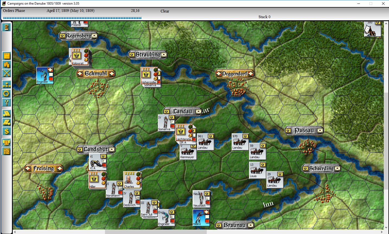Click the vertical map scrollbar thumb
The image size is (389, 234).
[x=386, y=141]
